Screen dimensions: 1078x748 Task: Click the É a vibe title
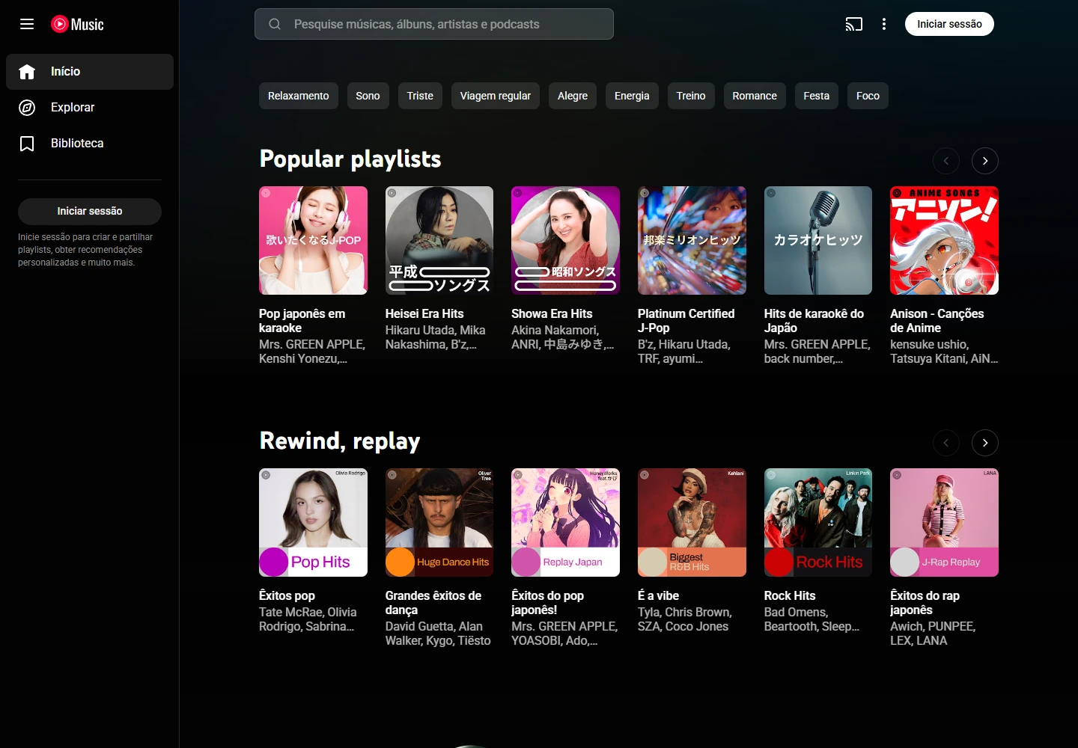point(658,595)
